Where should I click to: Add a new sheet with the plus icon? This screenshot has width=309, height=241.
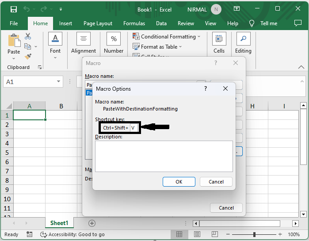pyautogui.click(x=92, y=223)
